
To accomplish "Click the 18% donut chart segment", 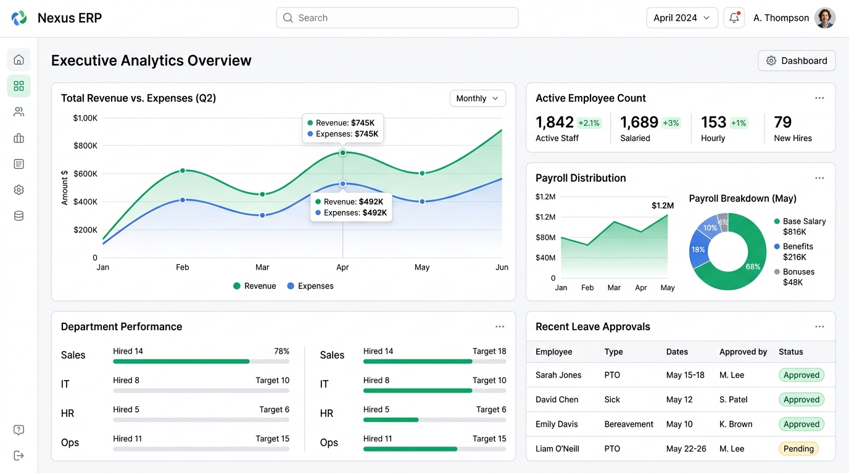I will [698, 249].
